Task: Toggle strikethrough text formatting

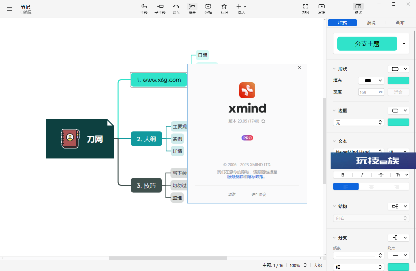Action: 381,175
